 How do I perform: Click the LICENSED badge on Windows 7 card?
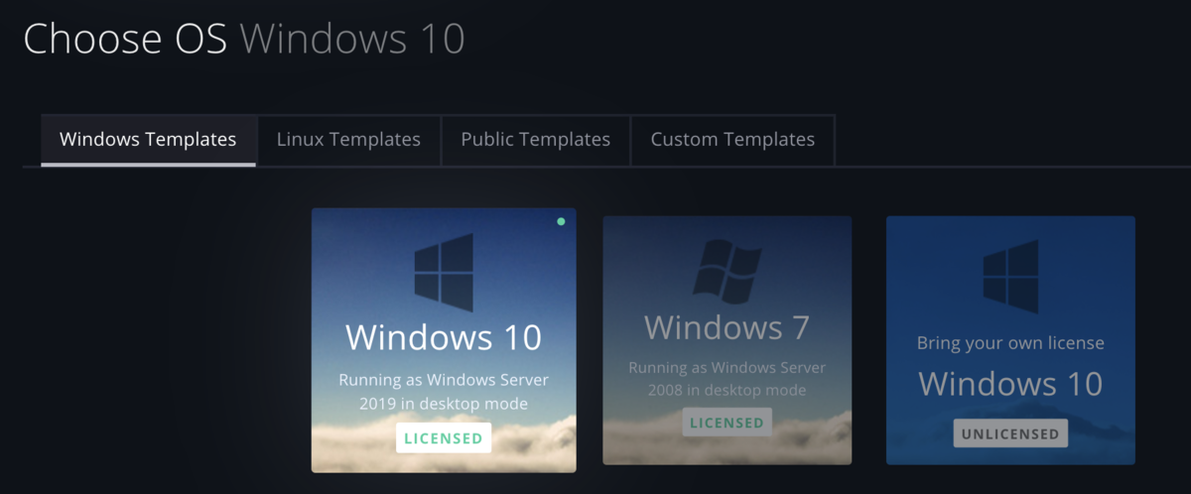727,423
